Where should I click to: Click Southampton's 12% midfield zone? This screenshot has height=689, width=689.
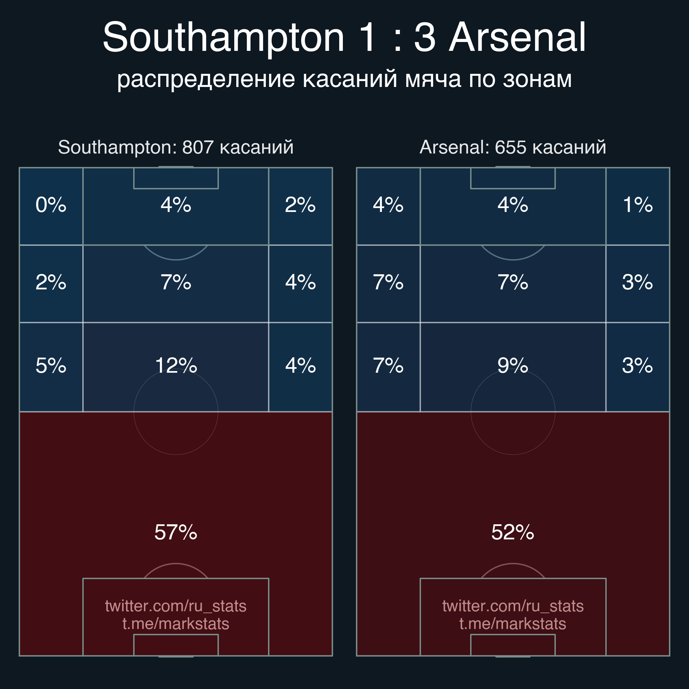[176, 365]
